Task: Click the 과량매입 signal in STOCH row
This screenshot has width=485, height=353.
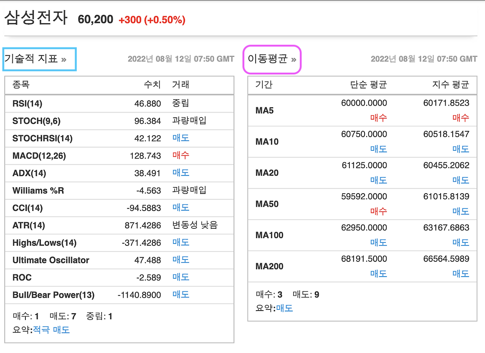Action: coord(189,121)
